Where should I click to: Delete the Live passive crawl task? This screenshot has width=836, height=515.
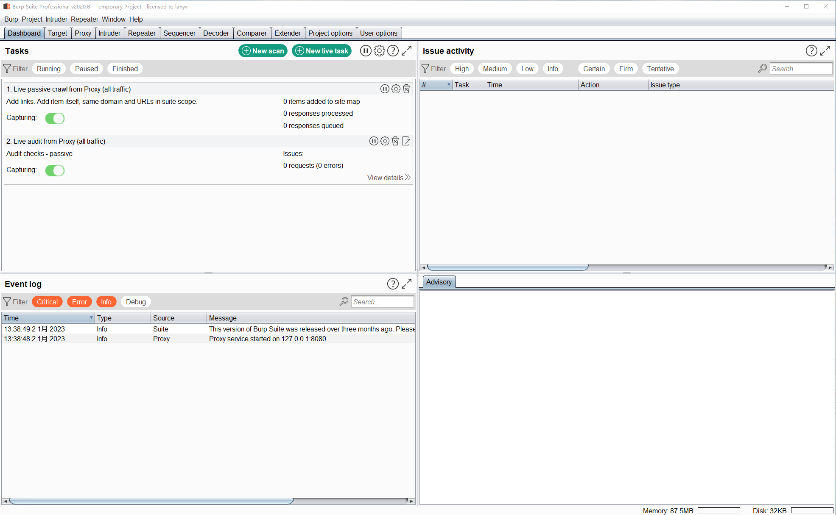[x=406, y=89]
